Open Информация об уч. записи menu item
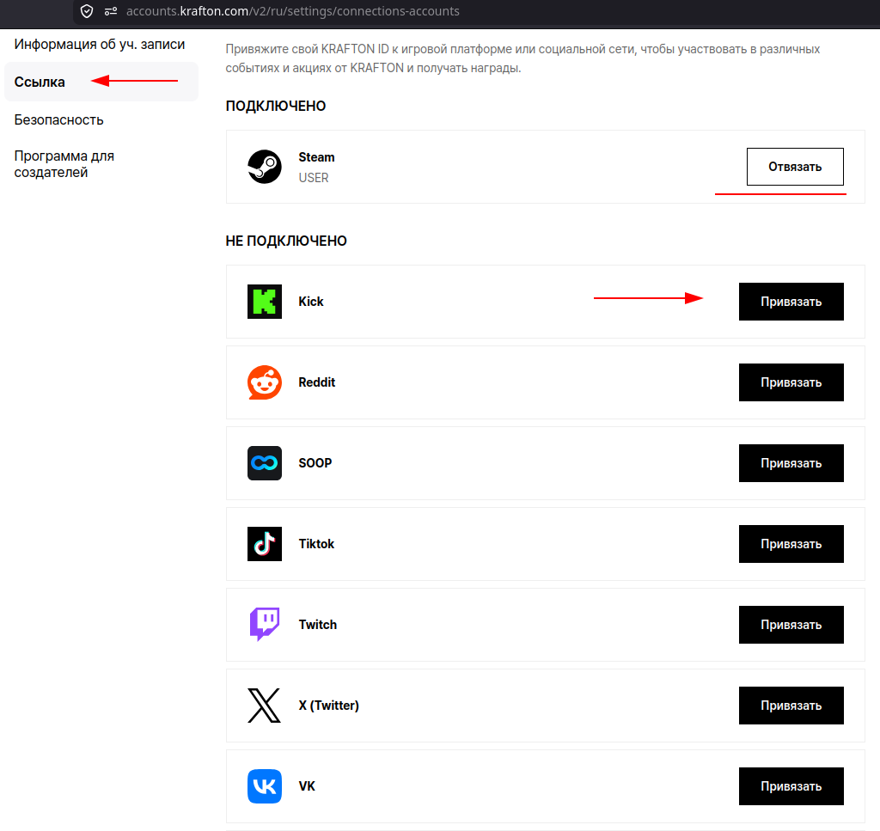The height and width of the screenshot is (831, 880). pyautogui.click(x=100, y=45)
